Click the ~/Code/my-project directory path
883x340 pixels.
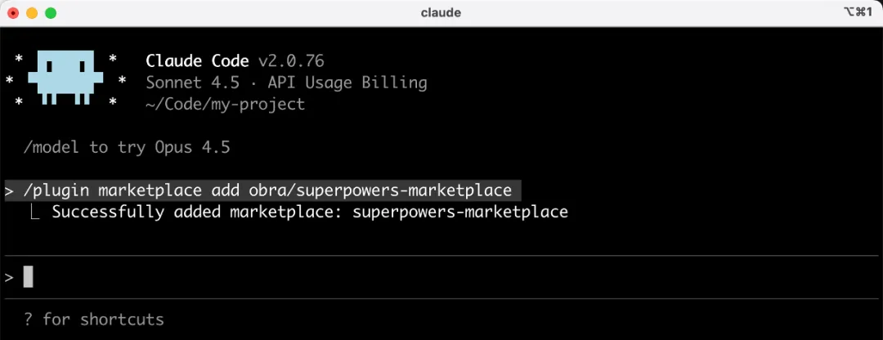click(225, 104)
